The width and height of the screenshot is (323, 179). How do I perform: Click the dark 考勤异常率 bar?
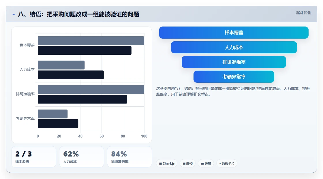coord(58,124)
